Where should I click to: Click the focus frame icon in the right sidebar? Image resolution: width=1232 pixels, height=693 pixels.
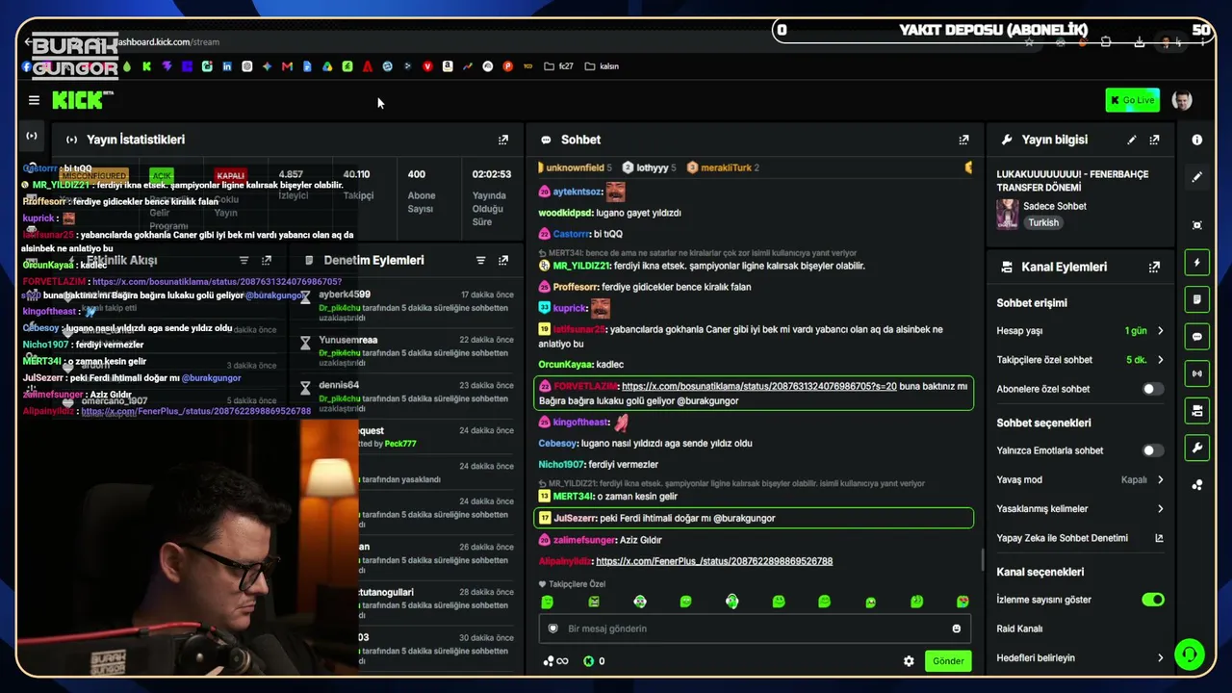tap(1197, 225)
